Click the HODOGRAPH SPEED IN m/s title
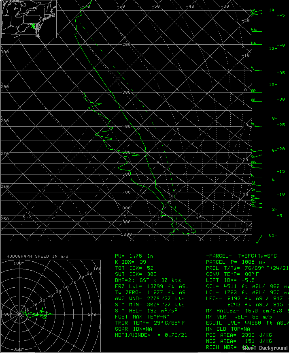Image resolution: width=289 pixels, height=353 pixels. coord(37,256)
